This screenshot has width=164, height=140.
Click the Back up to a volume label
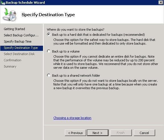pyautogui.click(x=66, y=51)
